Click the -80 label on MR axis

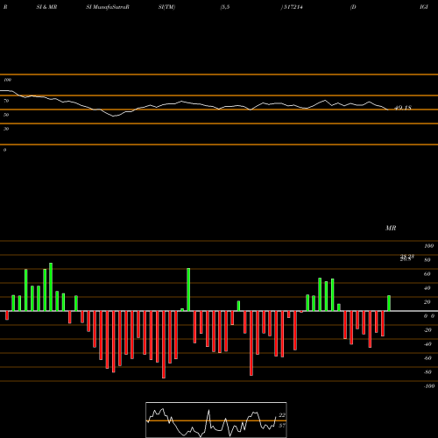coord(427,372)
